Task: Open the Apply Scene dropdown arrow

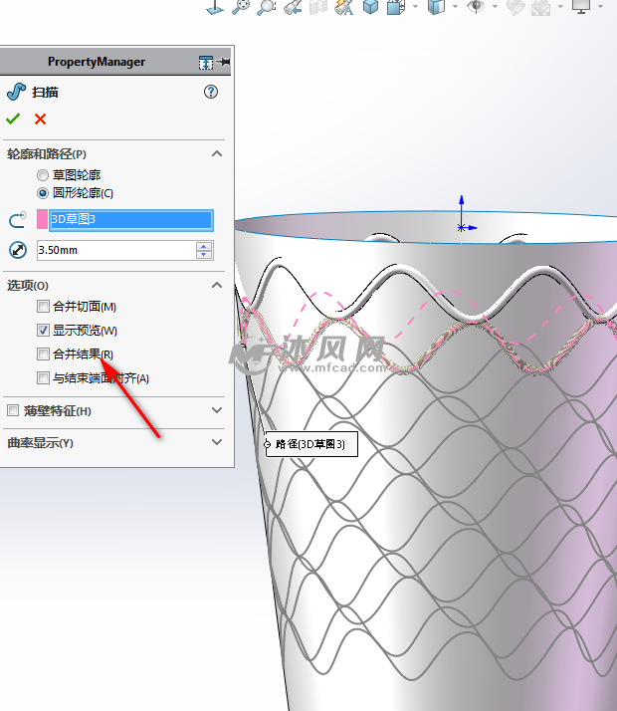Action: coord(560,6)
